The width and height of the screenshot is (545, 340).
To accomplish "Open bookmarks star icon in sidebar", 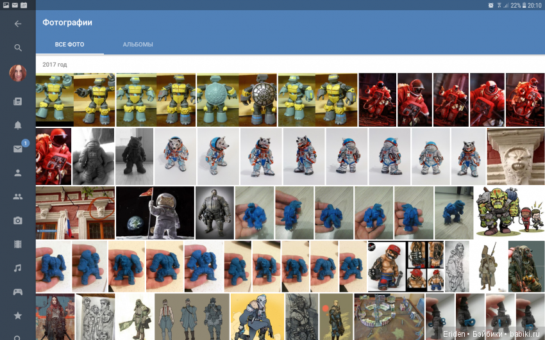I will (x=18, y=316).
